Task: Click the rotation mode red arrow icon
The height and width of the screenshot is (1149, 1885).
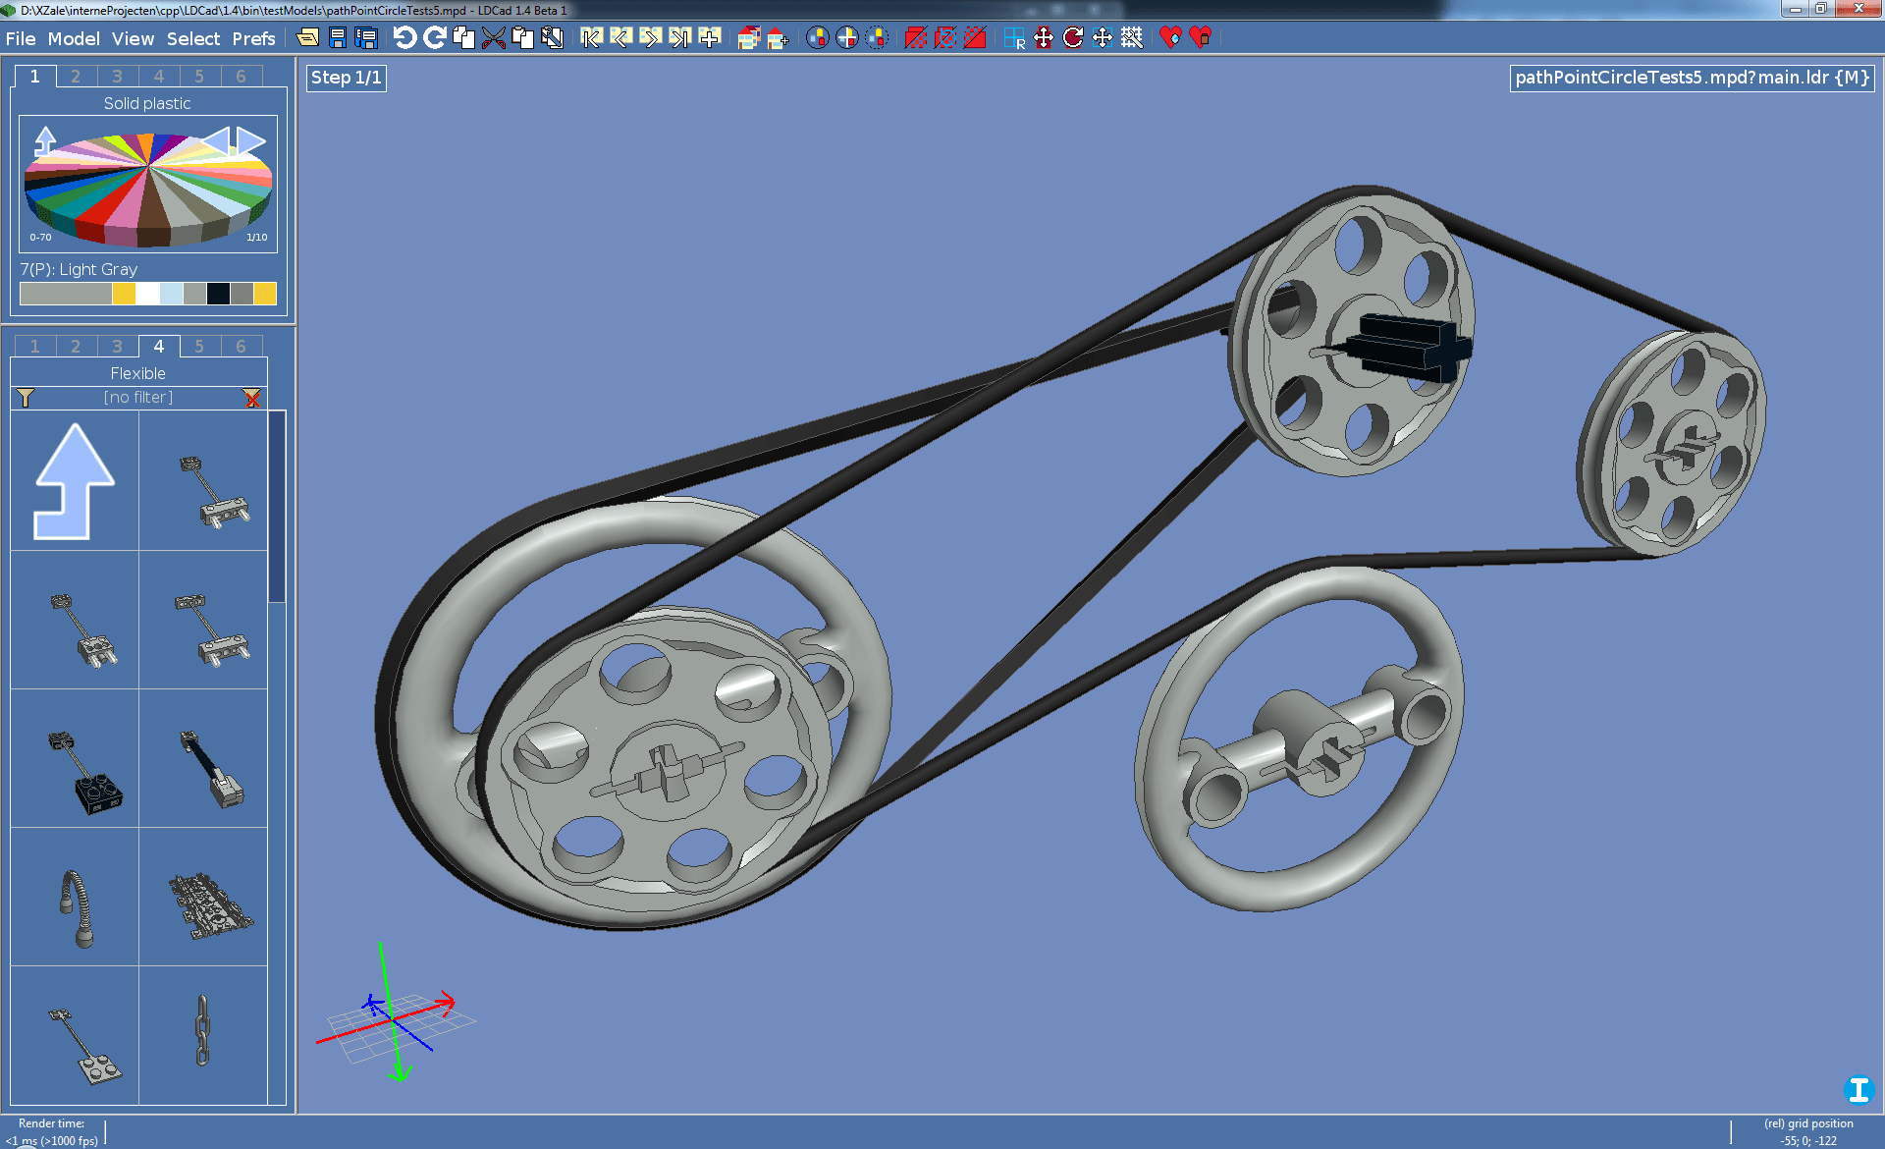Action: 1073,37
